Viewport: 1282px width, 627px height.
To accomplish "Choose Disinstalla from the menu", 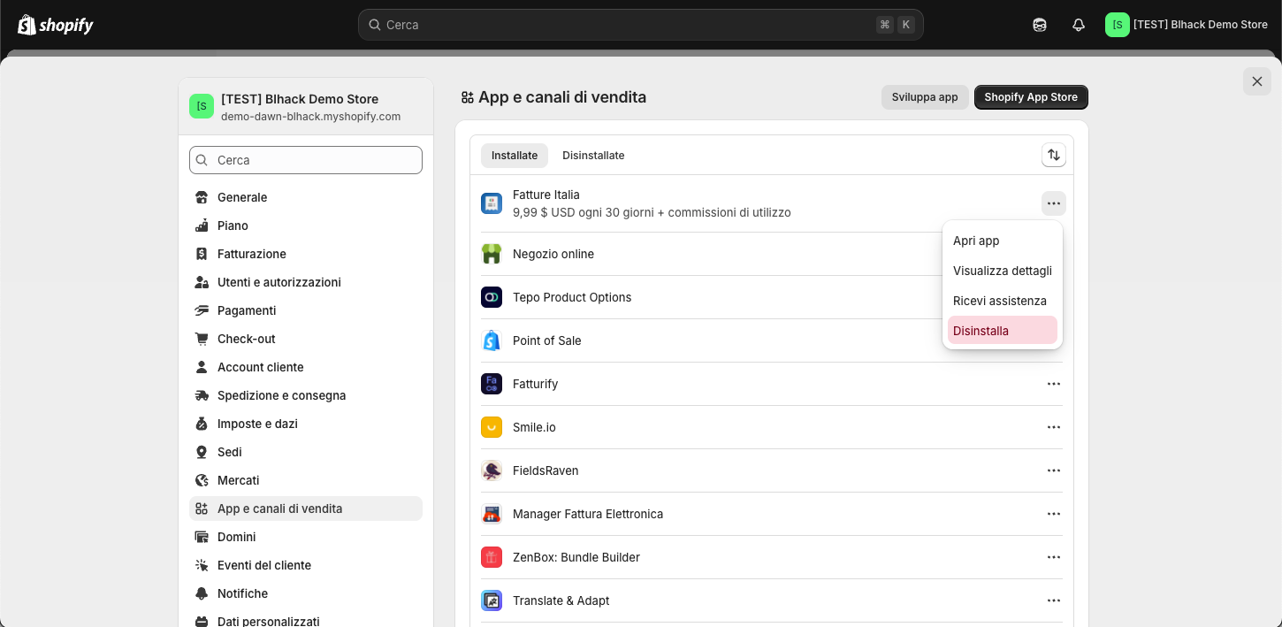I will tap(1003, 331).
